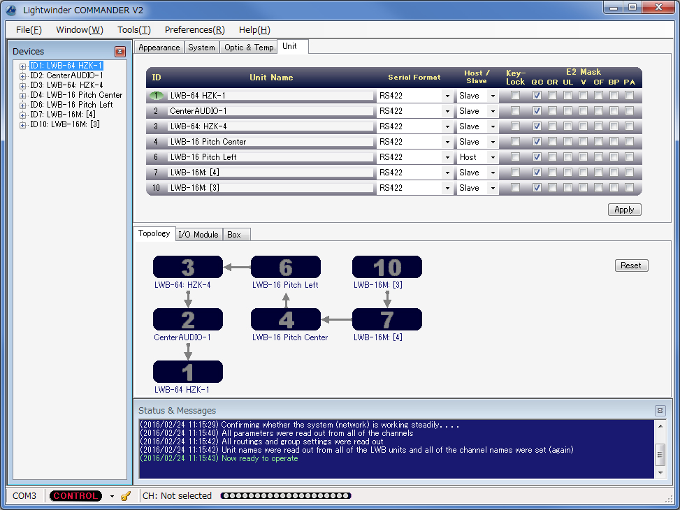Enable BP mask for LWB-16M: [4] row

coord(614,173)
